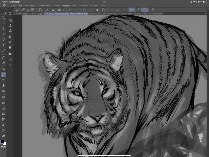Open the 3D material cube icon at column bottom
Screen dimensions: 209x157
click(10, 64)
